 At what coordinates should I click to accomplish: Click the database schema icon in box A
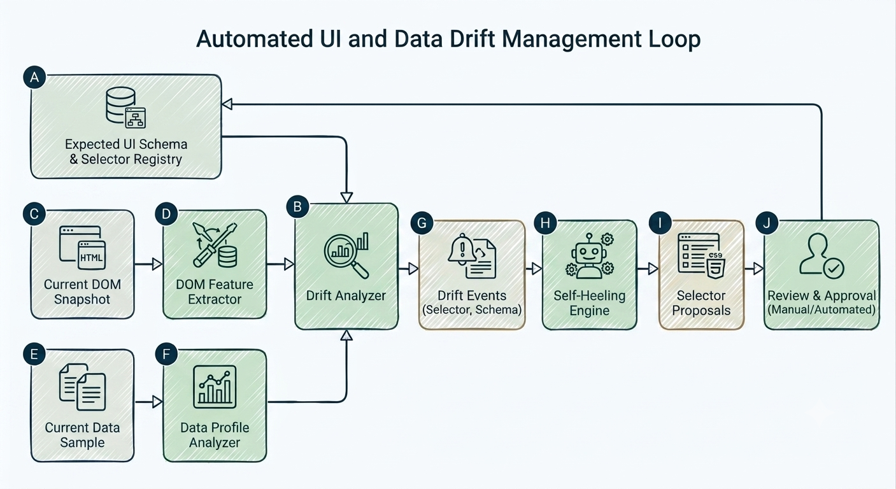[125, 106]
